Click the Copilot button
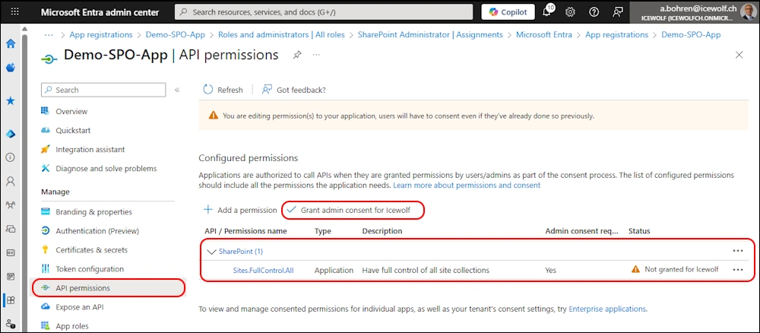Image resolution: width=760 pixels, height=333 pixels. click(x=508, y=12)
